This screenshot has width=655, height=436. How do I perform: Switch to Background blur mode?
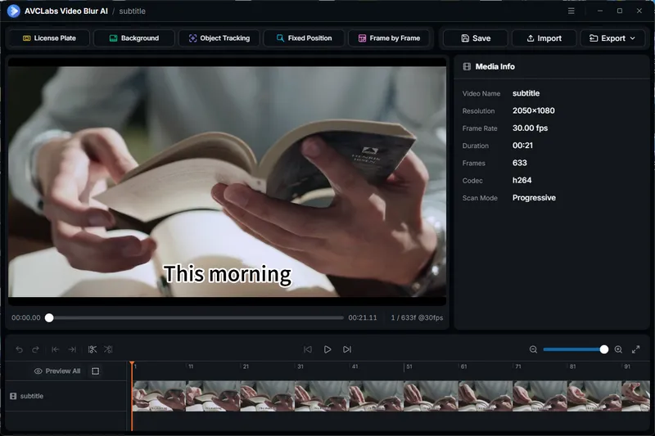point(133,38)
